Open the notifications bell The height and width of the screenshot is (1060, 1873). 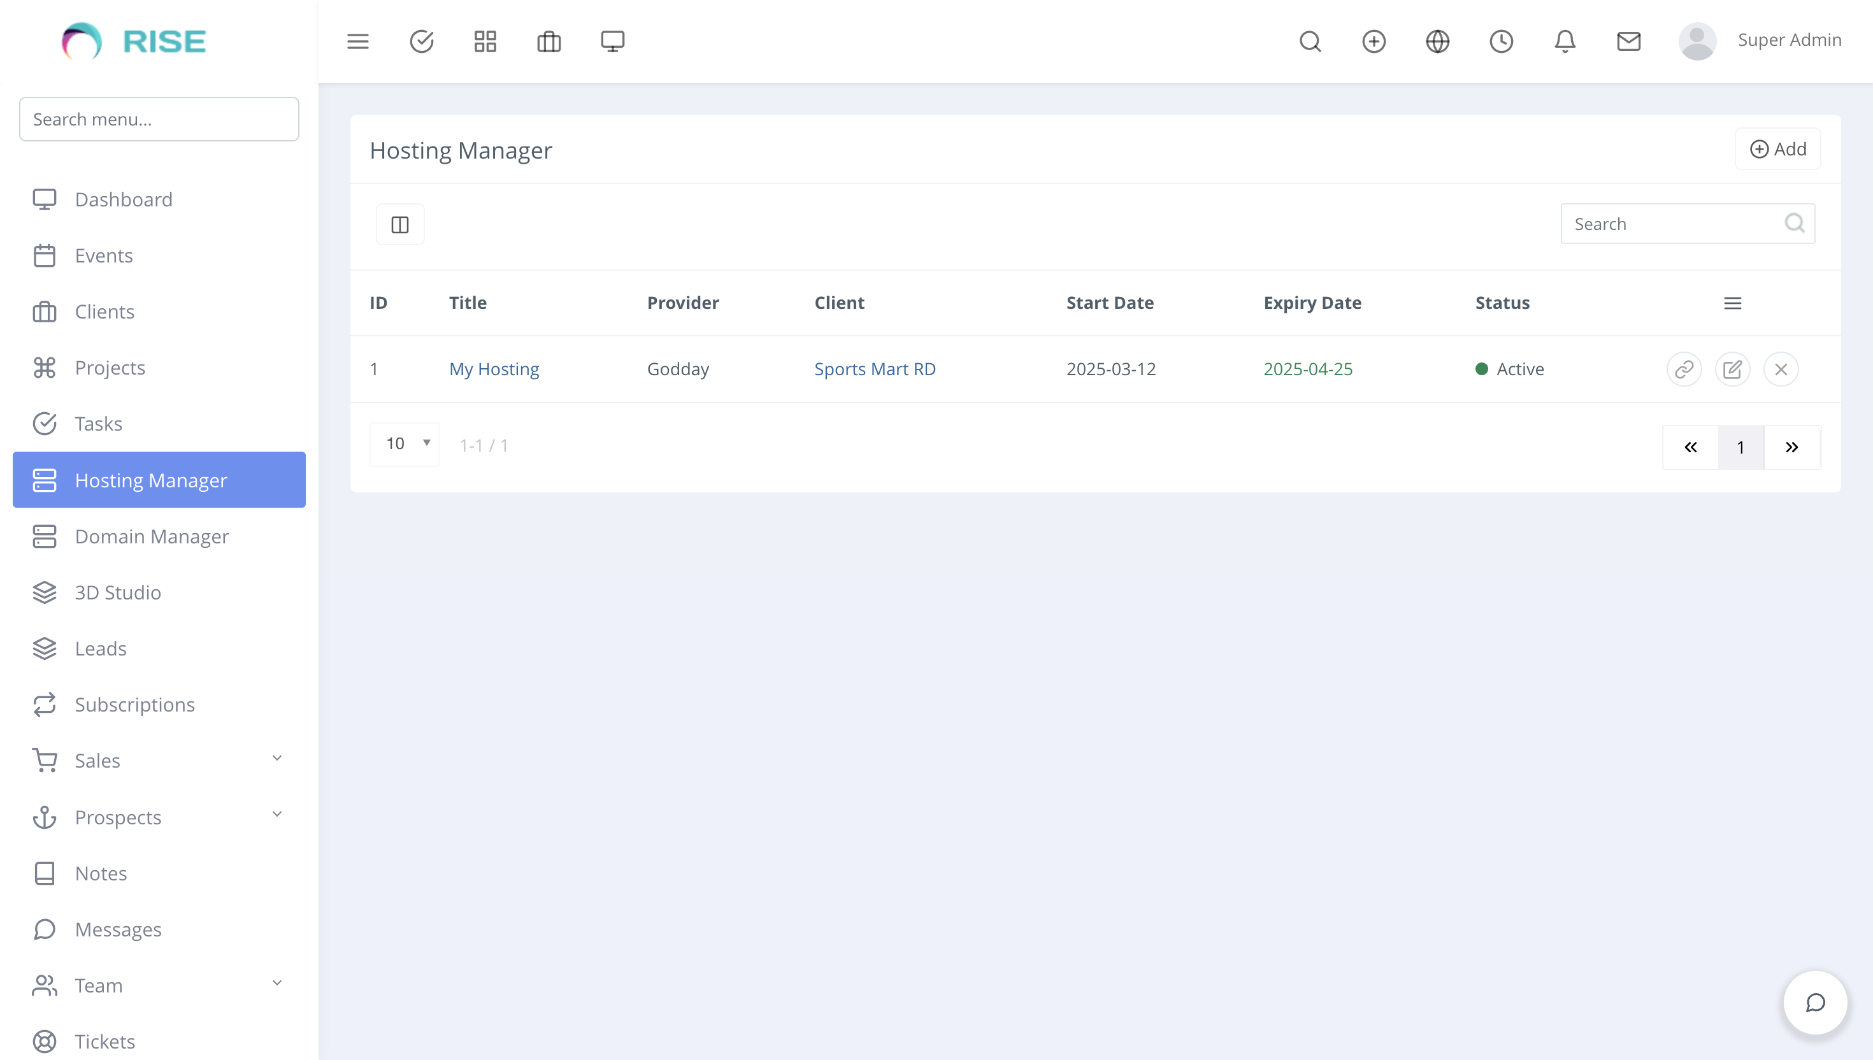point(1565,41)
